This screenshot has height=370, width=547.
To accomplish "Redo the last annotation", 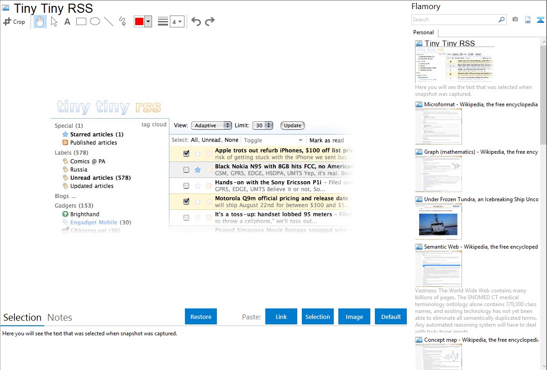I will (x=210, y=21).
